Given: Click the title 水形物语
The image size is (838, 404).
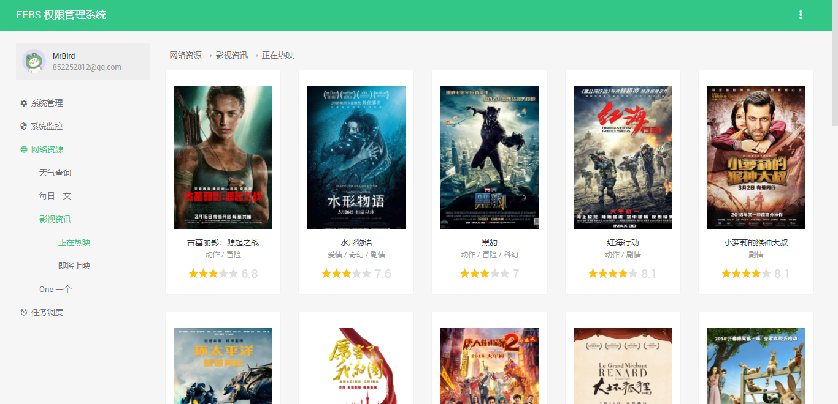Looking at the screenshot, I should (356, 242).
